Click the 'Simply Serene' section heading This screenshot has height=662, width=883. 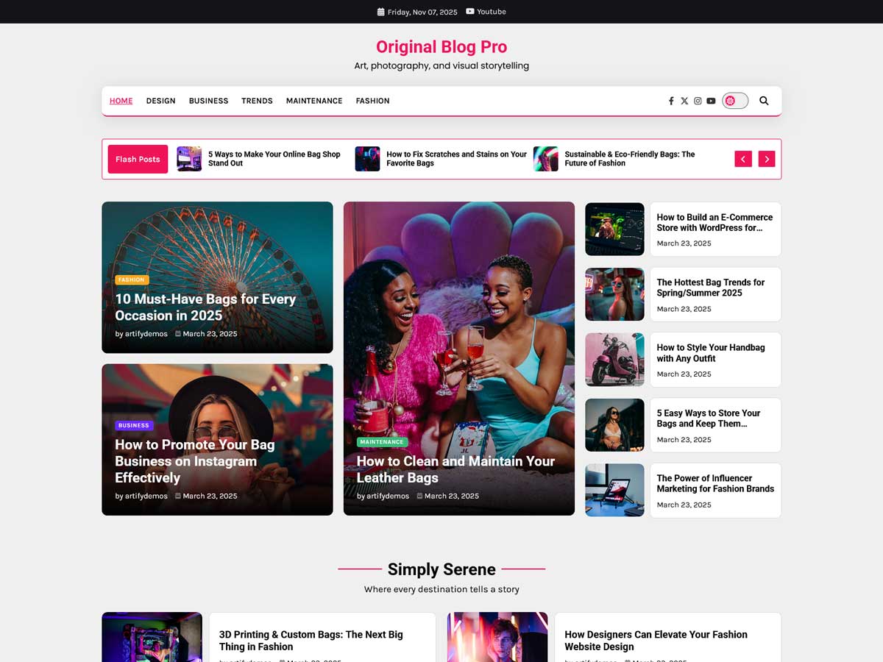[441, 569]
